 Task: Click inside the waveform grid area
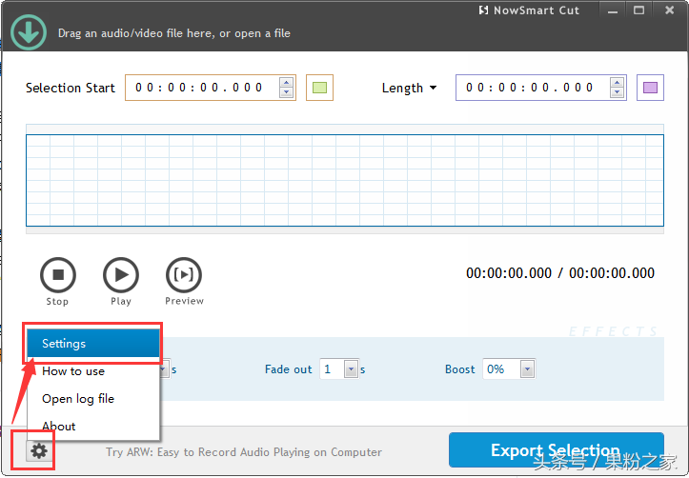345,180
